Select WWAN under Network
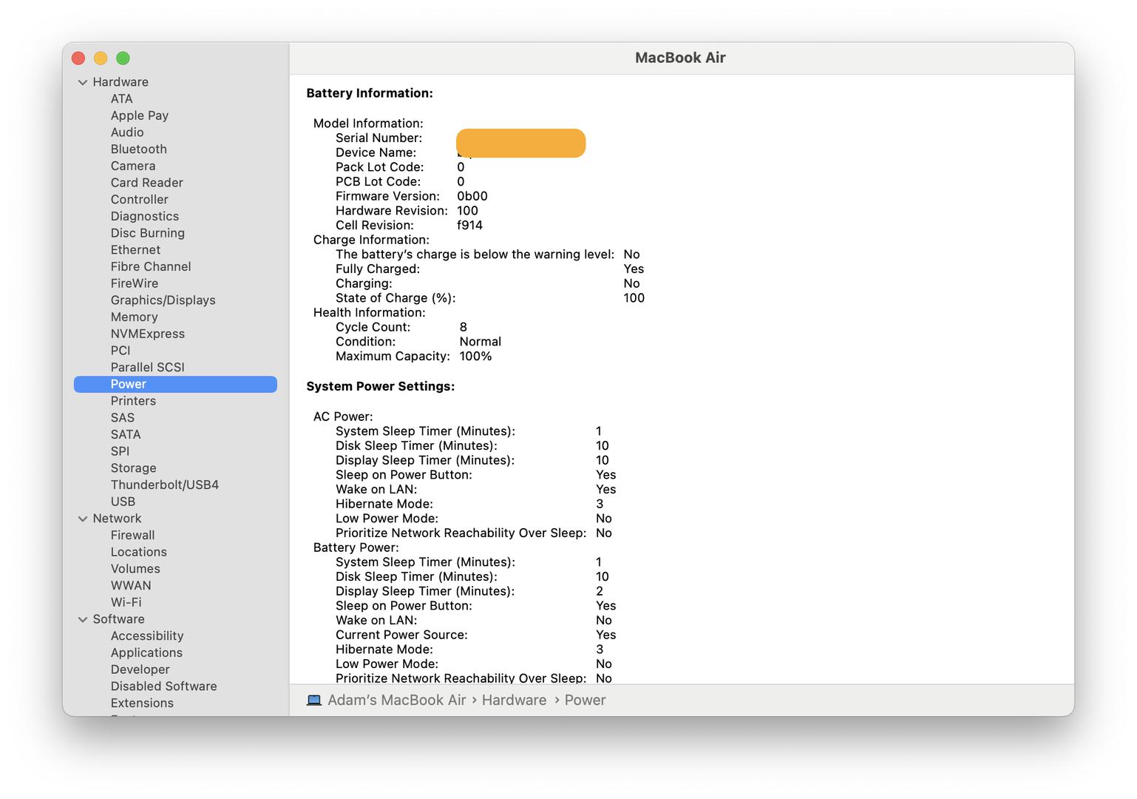The image size is (1137, 799). [x=131, y=585]
